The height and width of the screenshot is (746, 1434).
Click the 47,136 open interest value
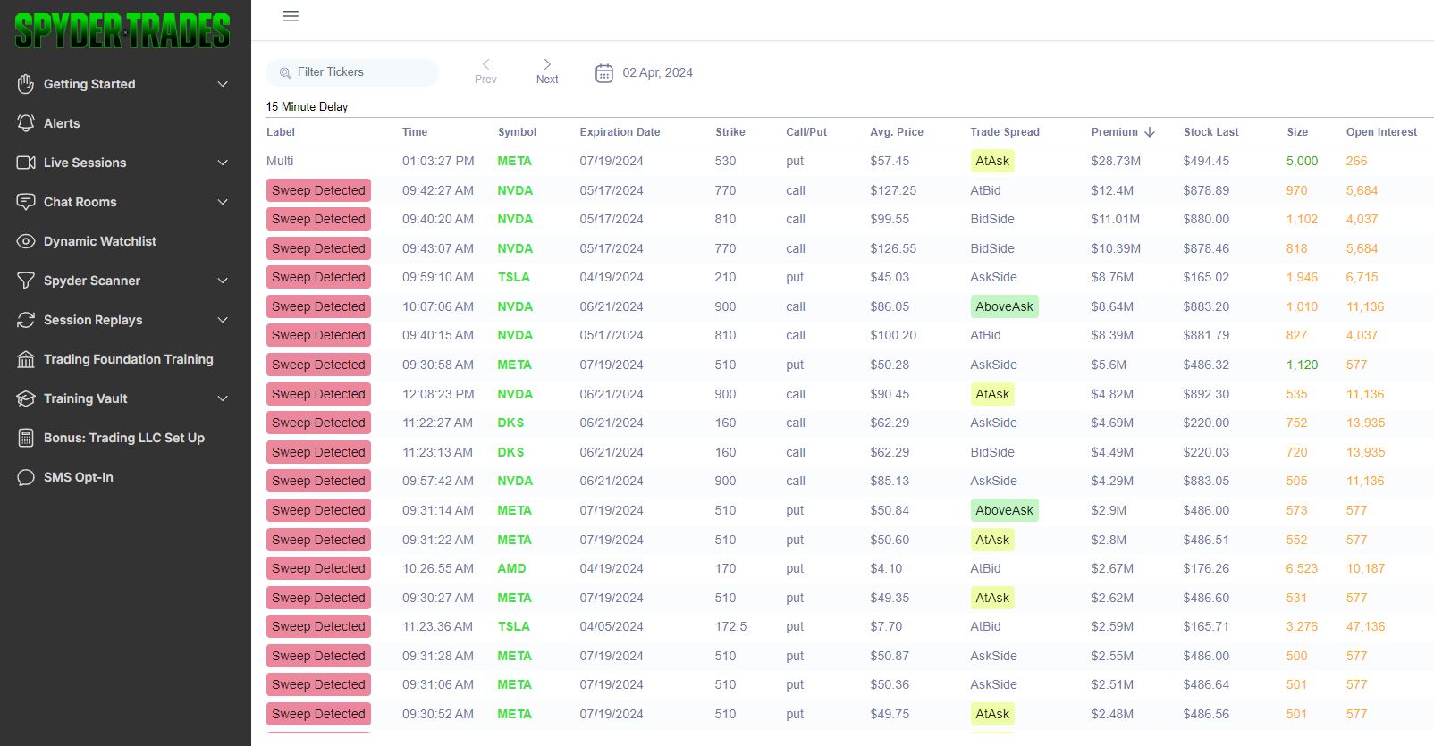pos(1365,626)
